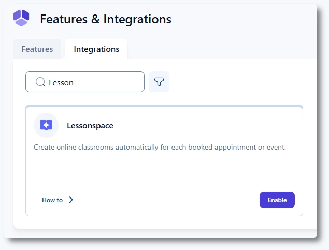Click the Features & Integrations heading

105,19
